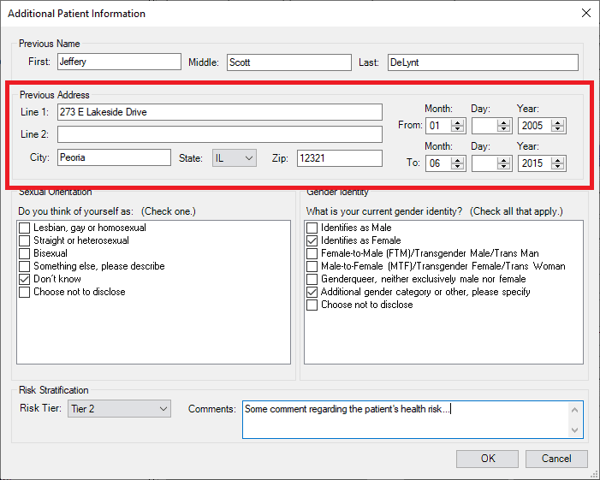The image size is (600, 480).
Task: Check the Bisexual option
Action: coord(25,253)
